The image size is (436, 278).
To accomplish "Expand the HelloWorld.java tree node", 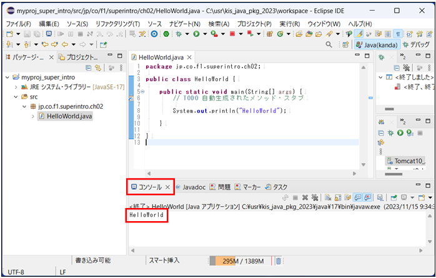I will 33,116.
